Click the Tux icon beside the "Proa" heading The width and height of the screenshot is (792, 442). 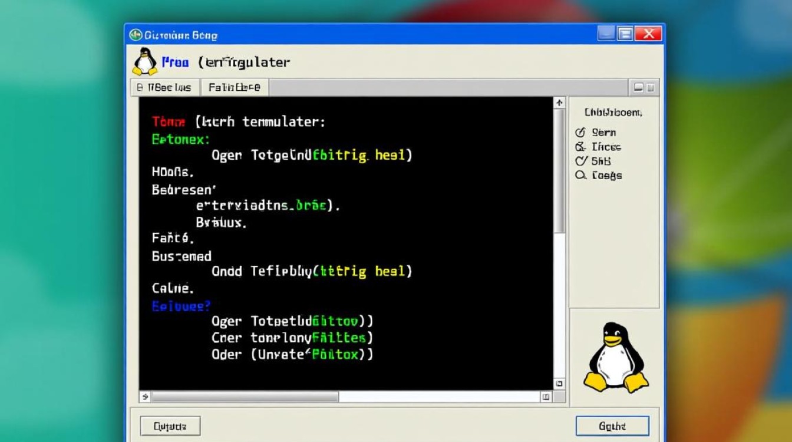(144, 61)
